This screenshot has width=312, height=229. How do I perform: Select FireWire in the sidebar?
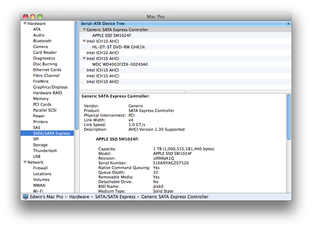pyautogui.click(x=41, y=81)
